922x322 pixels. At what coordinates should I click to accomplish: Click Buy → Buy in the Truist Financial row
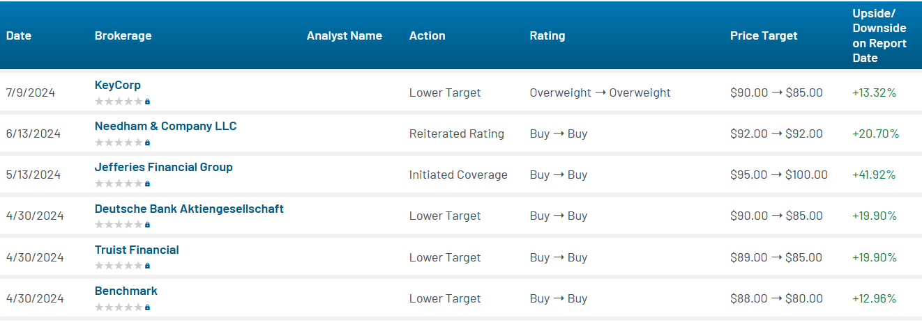(x=559, y=257)
